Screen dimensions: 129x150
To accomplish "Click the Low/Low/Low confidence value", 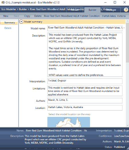I will tap(121, 136).
